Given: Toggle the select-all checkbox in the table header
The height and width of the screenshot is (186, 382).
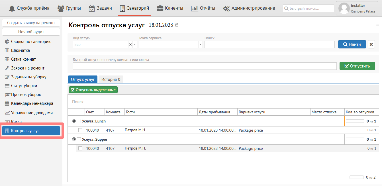Looking at the screenshot, I should pyautogui.click(x=76, y=112).
